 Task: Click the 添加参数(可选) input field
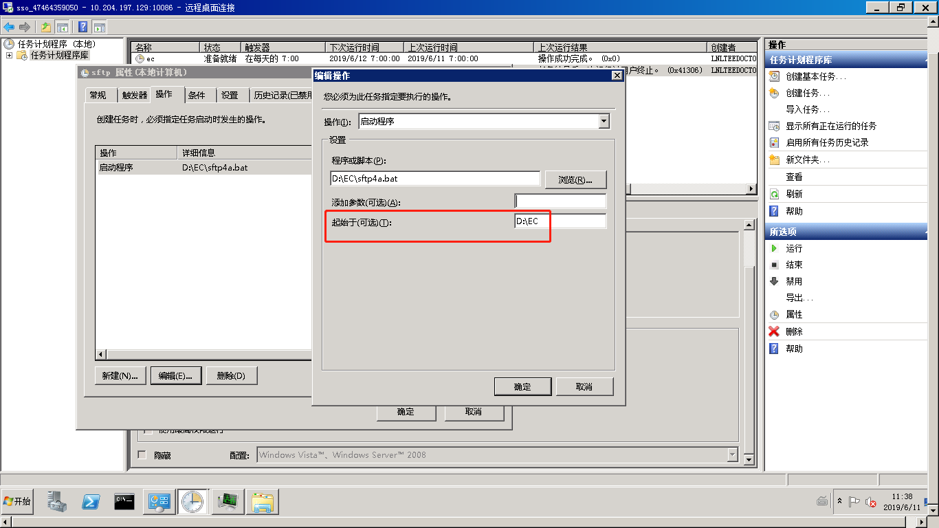coord(560,201)
